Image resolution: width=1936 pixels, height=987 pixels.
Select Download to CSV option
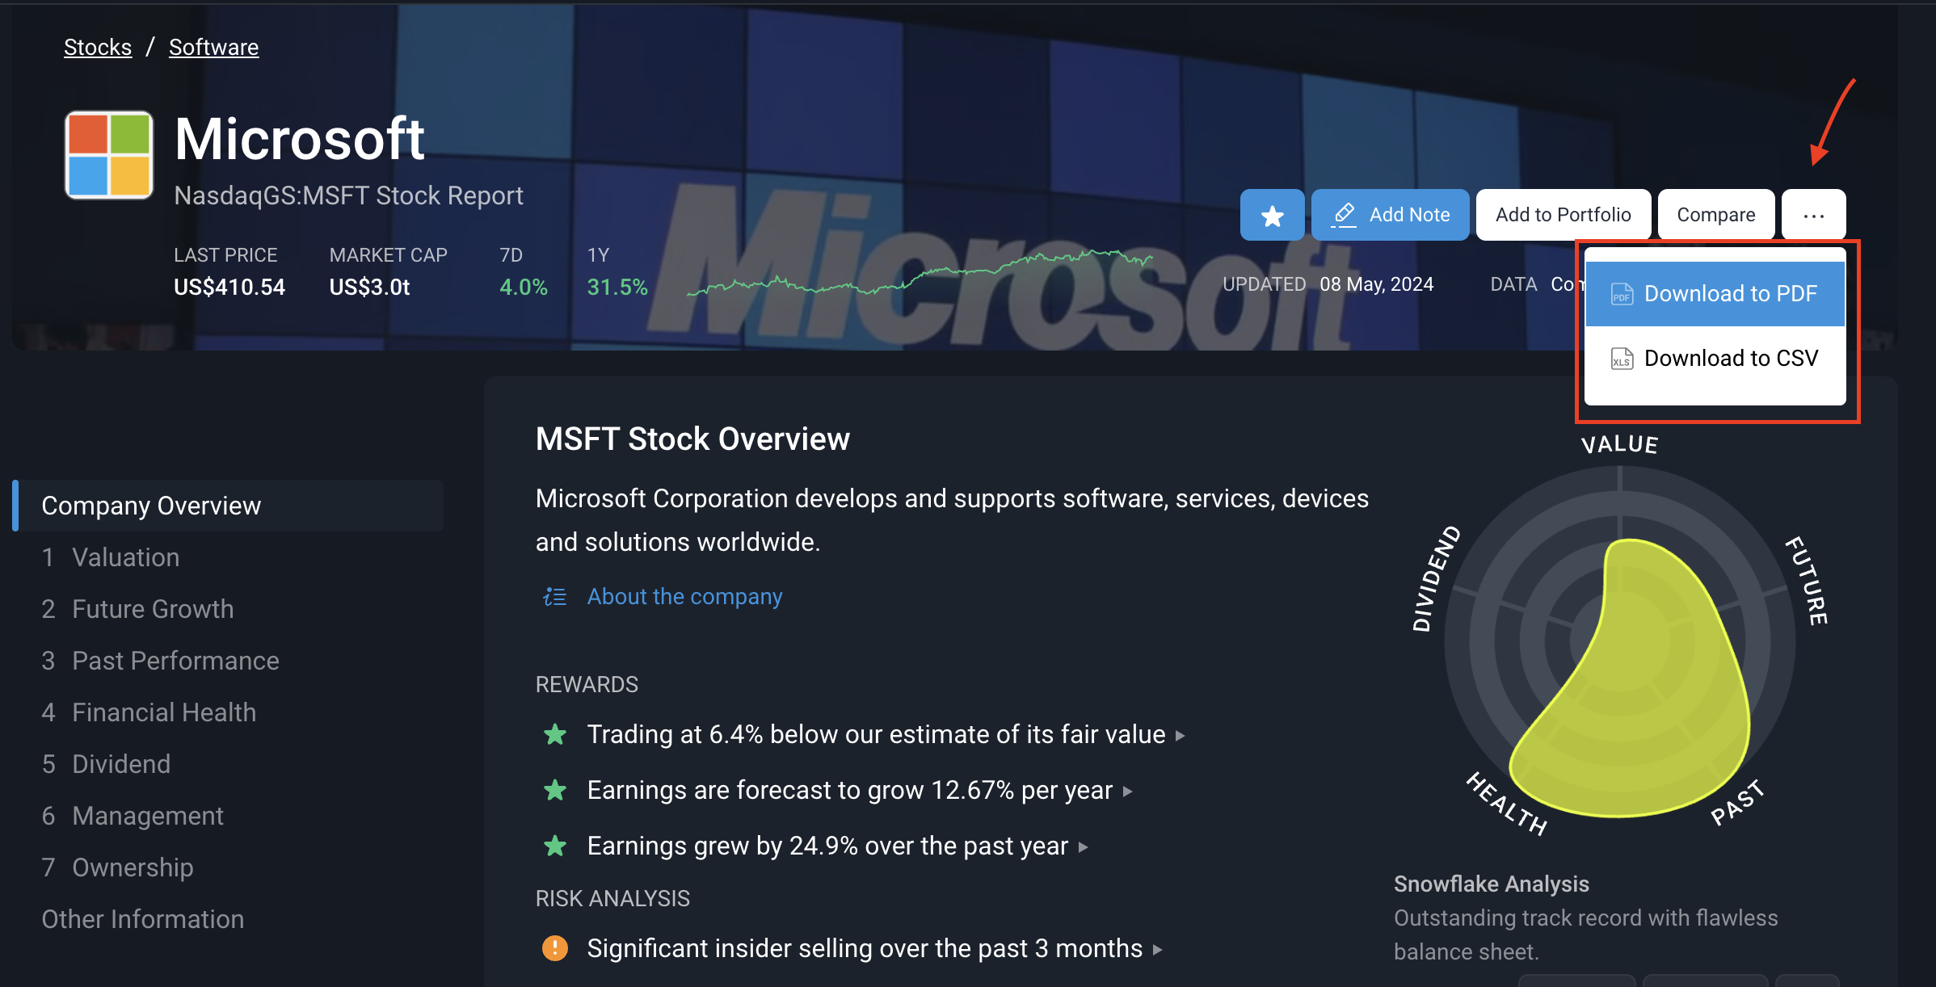tap(1715, 358)
